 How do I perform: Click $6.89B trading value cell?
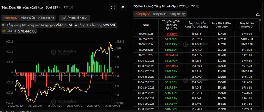click(222, 103)
